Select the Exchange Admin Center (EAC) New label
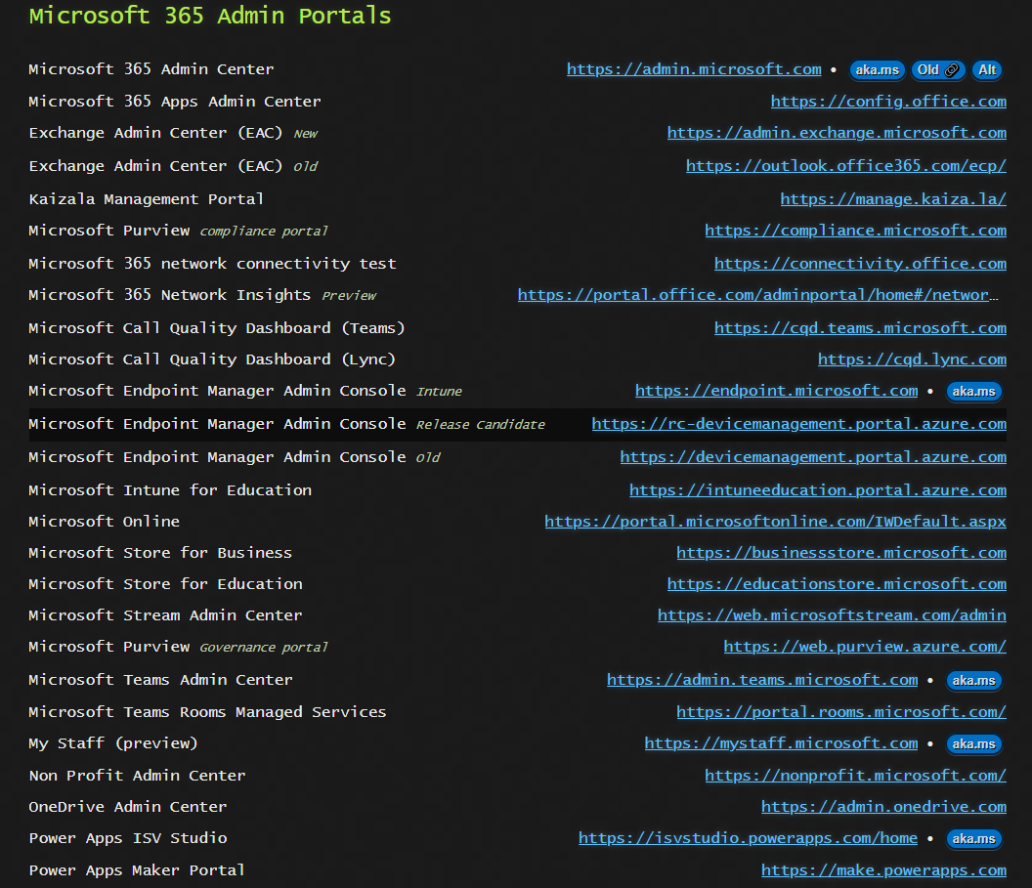The width and height of the screenshot is (1032, 888). 174,133
